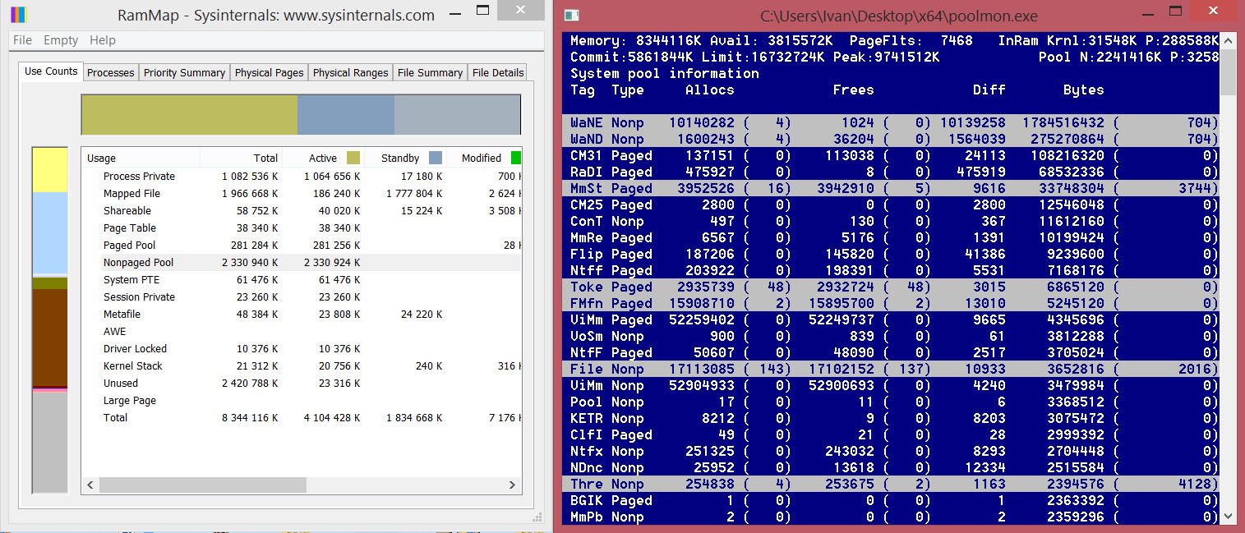
Task: Switch to the Processes tab
Action: click(110, 72)
